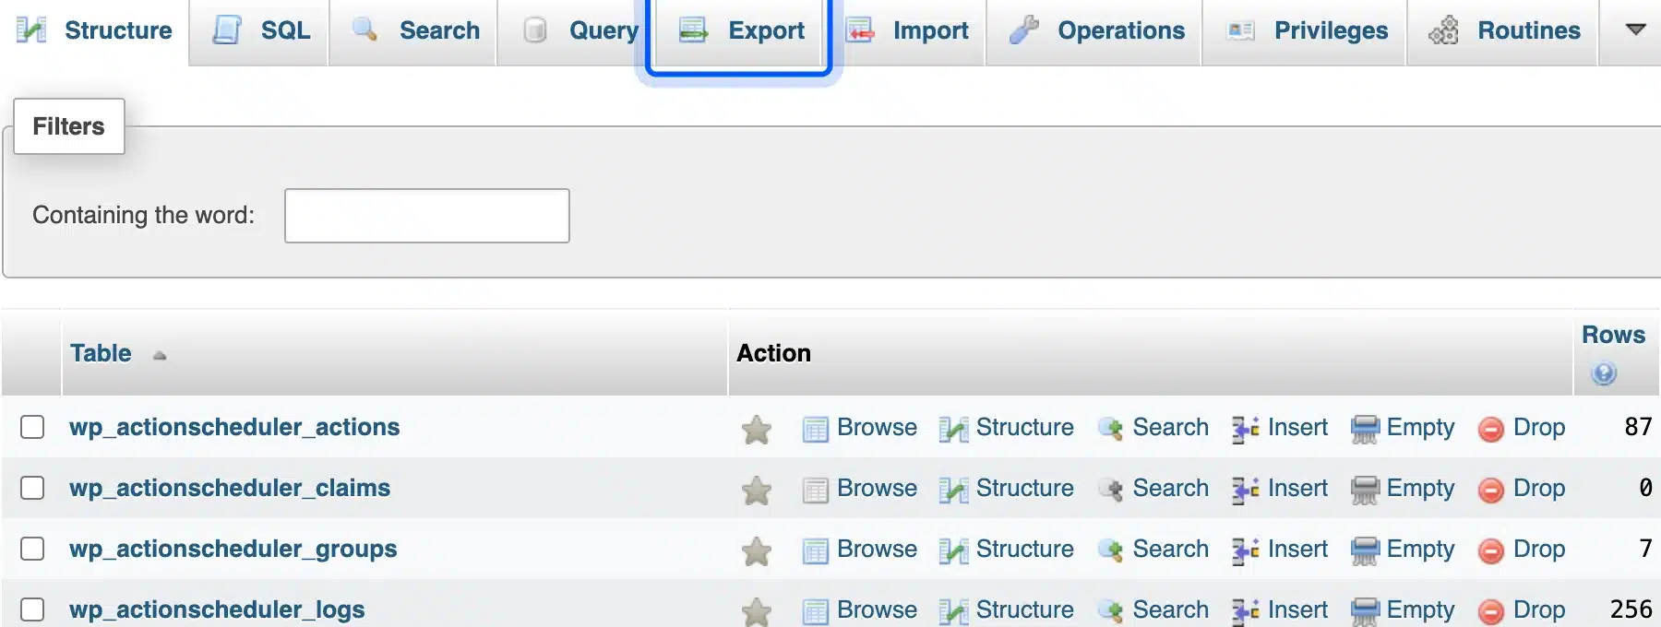Click Insert text link for wp_actionscheduler_claims
The height and width of the screenshot is (627, 1661).
click(1297, 488)
